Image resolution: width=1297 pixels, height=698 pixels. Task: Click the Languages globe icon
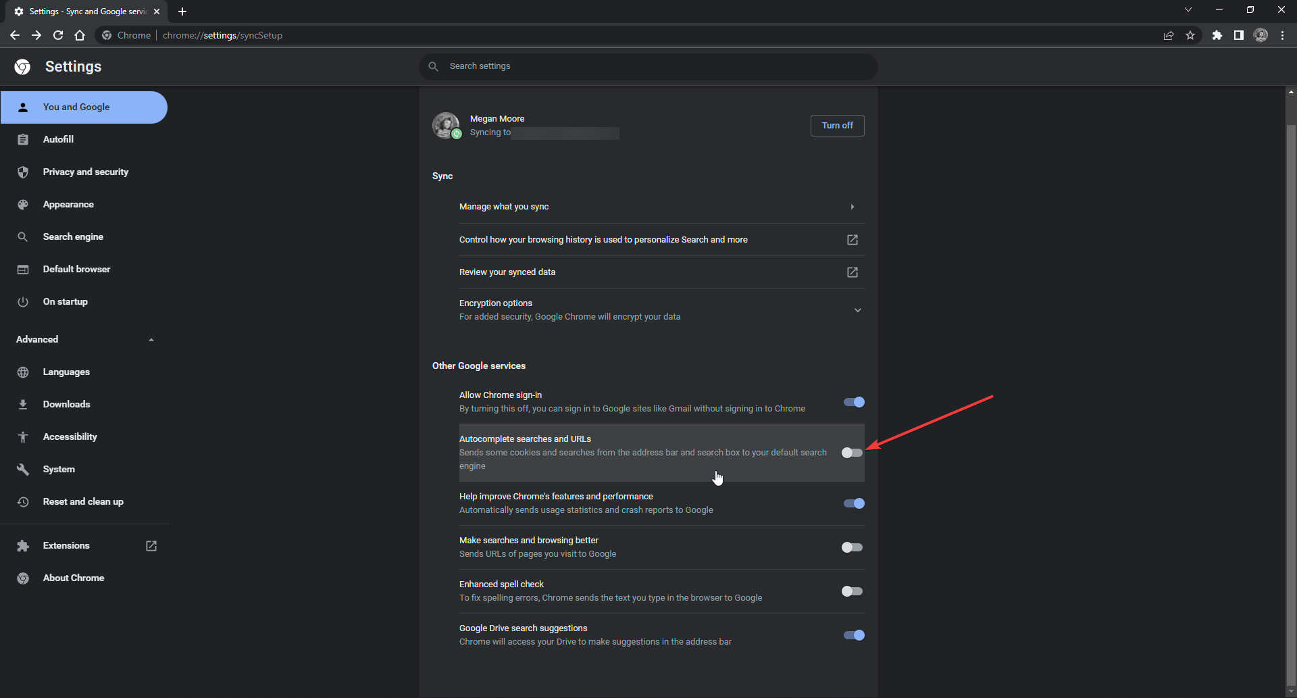[x=23, y=372]
